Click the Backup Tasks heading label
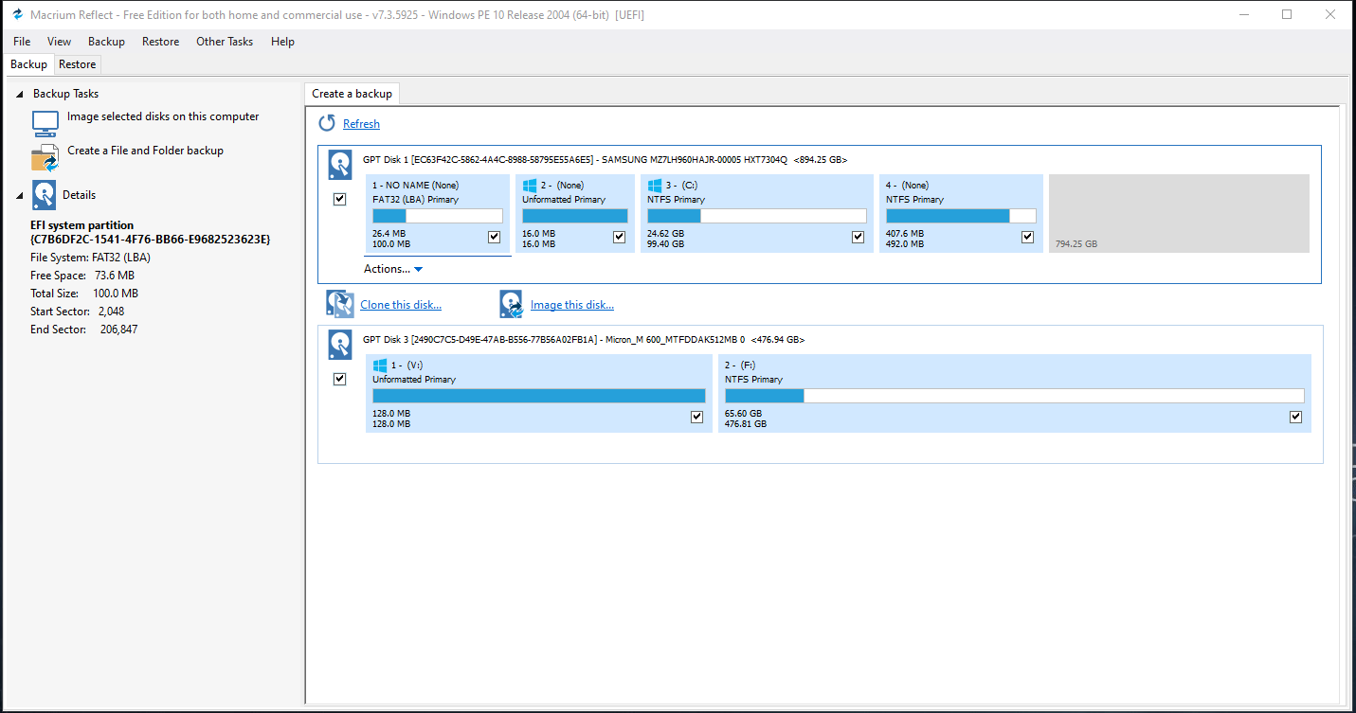 (x=65, y=94)
